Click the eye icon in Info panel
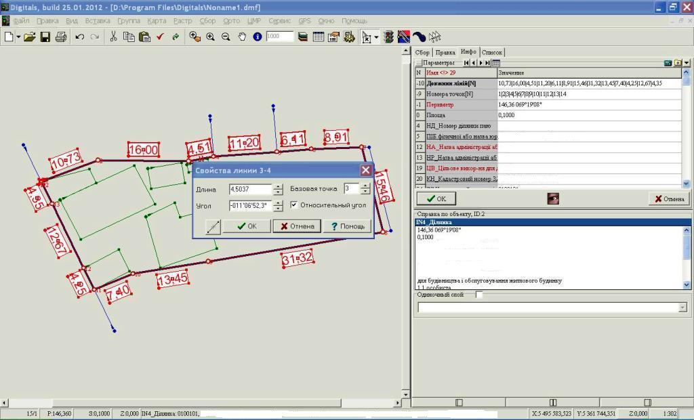The height and width of the screenshot is (420, 694). (554, 198)
